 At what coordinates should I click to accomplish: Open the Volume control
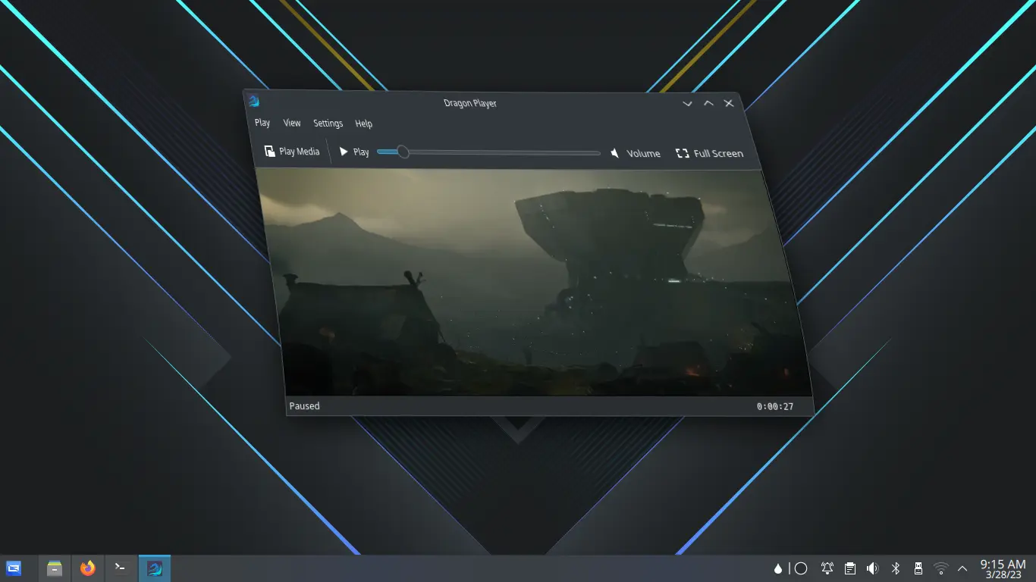636,153
